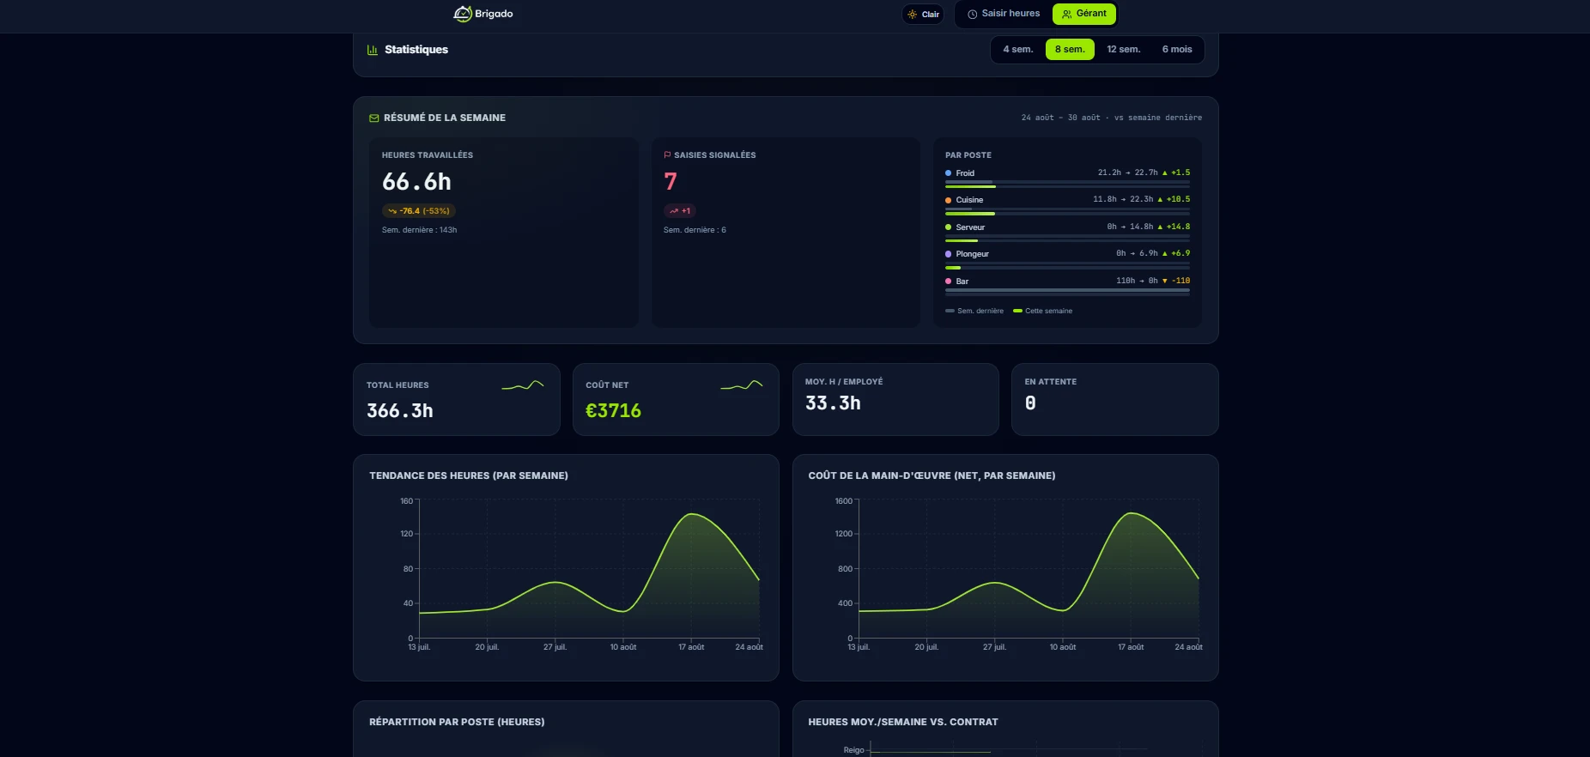The height and width of the screenshot is (757, 1590).
Task: Click the green Serveur color dot
Action: click(x=948, y=227)
